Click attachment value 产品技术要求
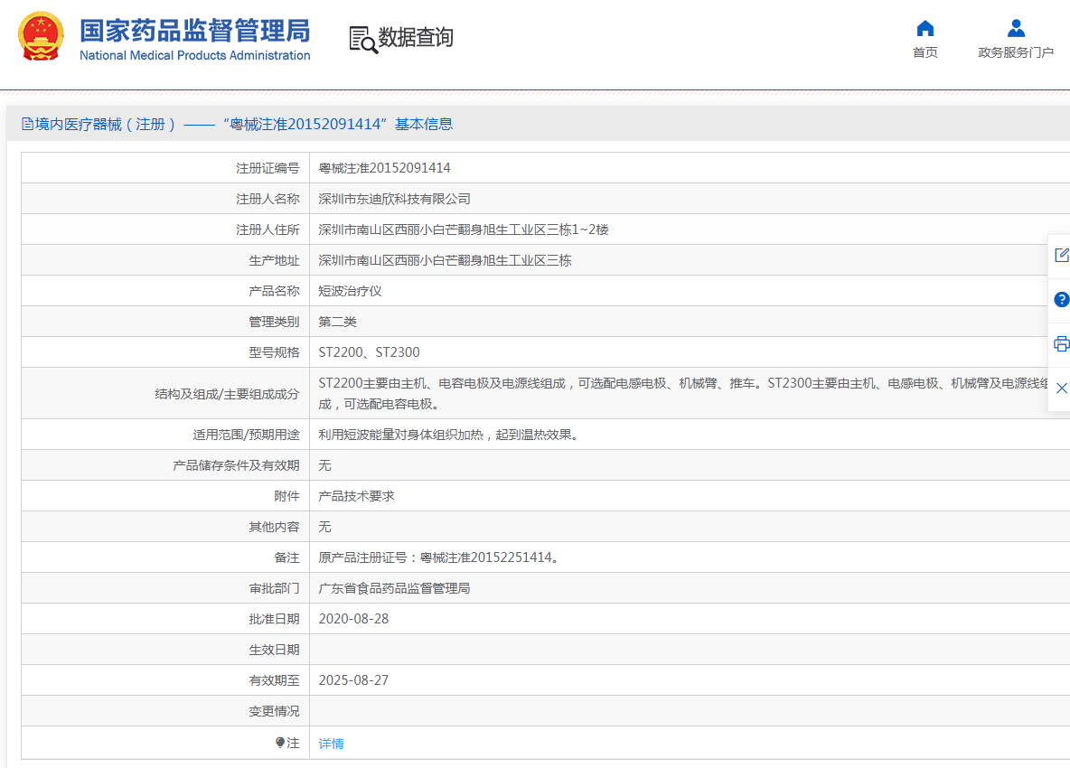This screenshot has width=1070, height=768. 356,496
